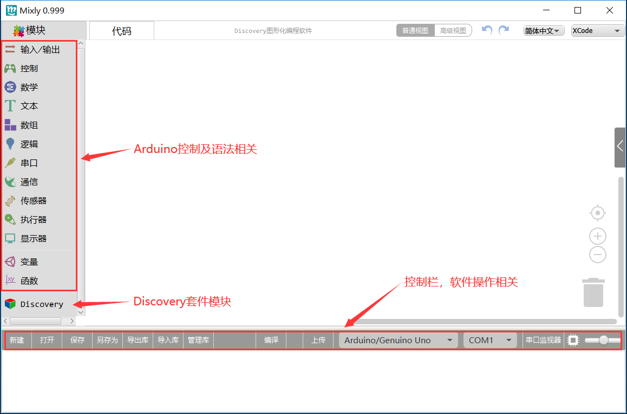This screenshot has height=414, width=627.
Task: Click the category list scroll-down arrow
Action: [81, 312]
